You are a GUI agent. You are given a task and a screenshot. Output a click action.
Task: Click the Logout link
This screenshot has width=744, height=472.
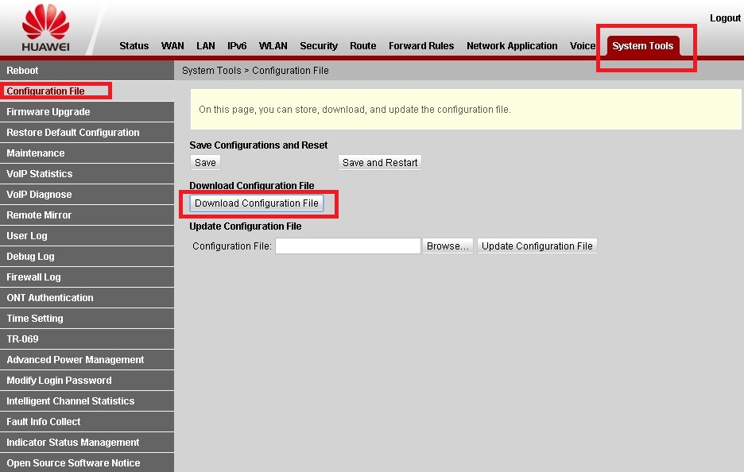coord(724,18)
